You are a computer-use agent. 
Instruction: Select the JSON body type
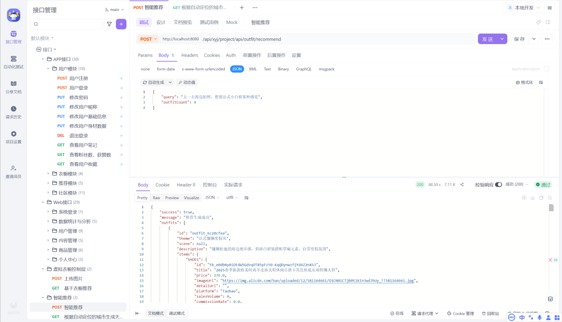pyautogui.click(x=237, y=69)
